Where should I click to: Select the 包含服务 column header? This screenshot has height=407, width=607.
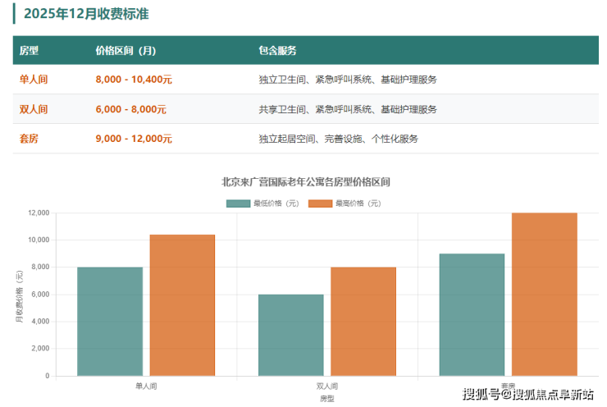pos(277,51)
